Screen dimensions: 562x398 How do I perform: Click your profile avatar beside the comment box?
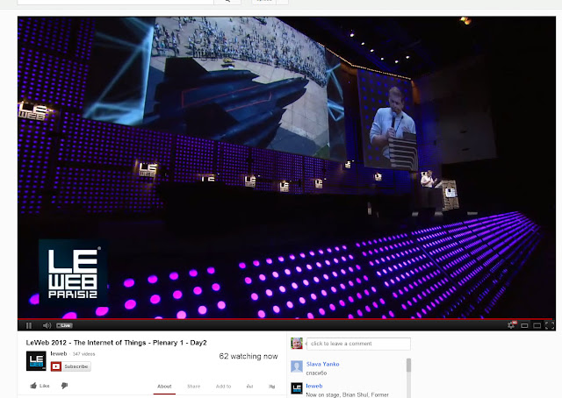point(297,344)
